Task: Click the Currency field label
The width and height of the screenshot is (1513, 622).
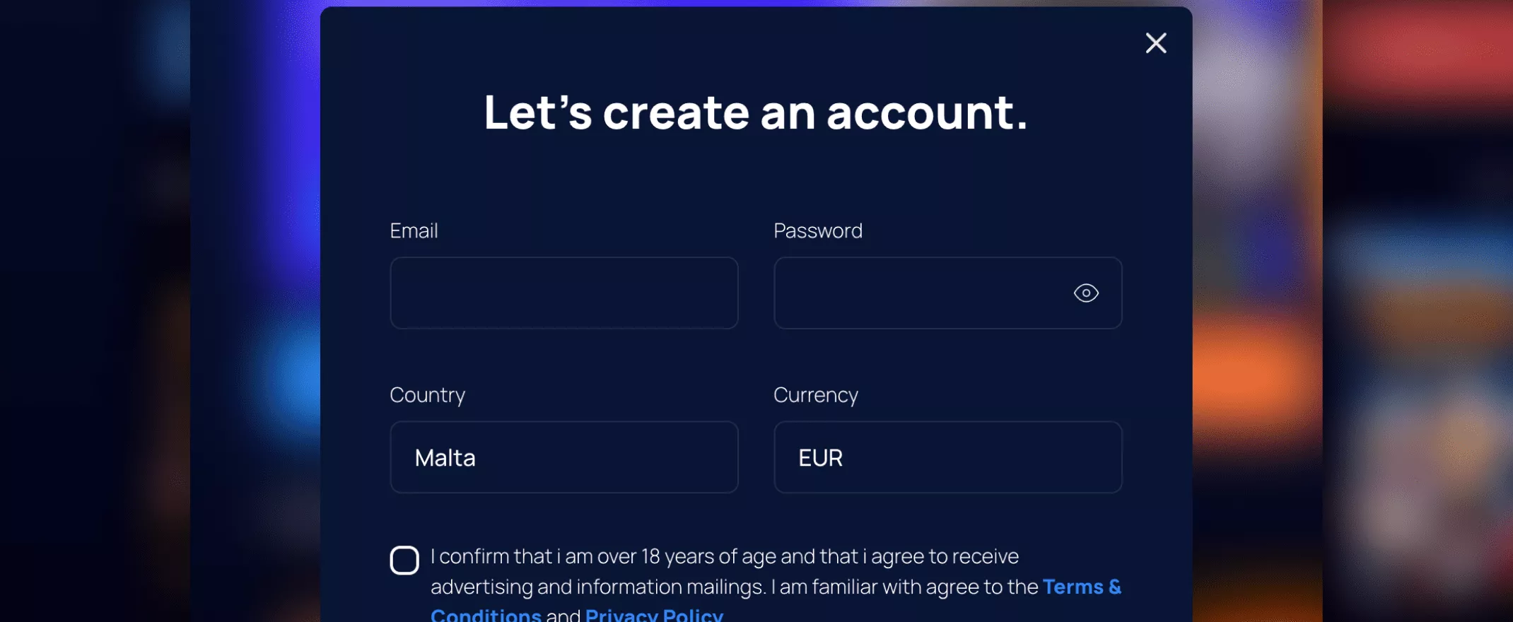Action: point(816,395)
